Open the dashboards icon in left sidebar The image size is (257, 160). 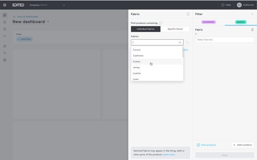point(5,15)
